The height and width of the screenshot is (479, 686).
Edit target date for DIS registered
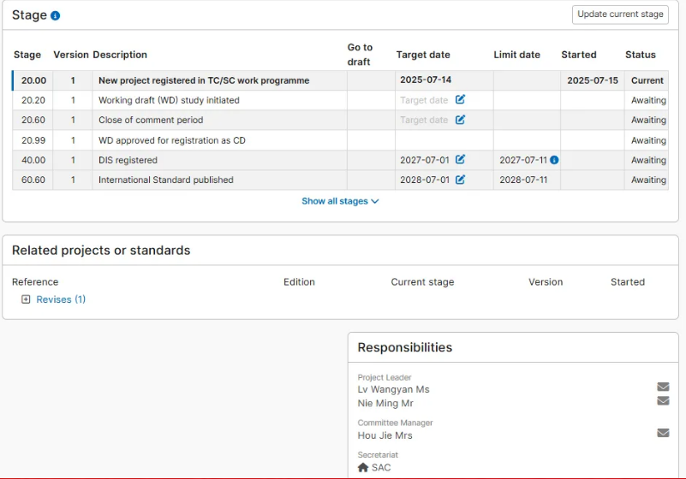pos(460,160)
